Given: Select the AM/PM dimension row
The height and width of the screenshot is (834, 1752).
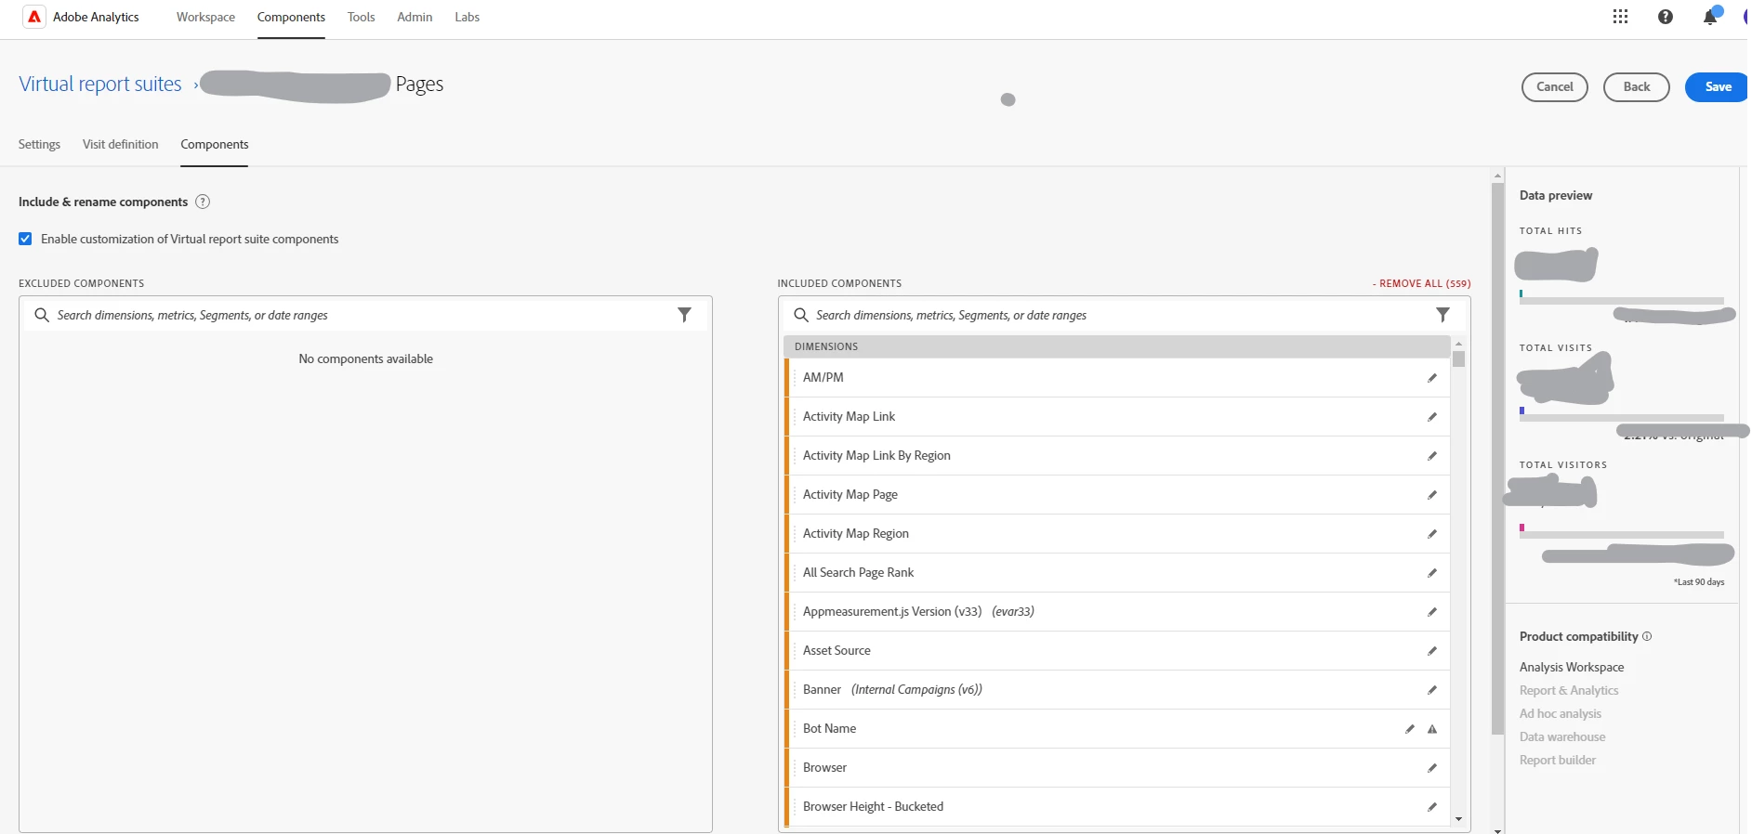Looking at the screenshot, I should (x=1118, y=378).
